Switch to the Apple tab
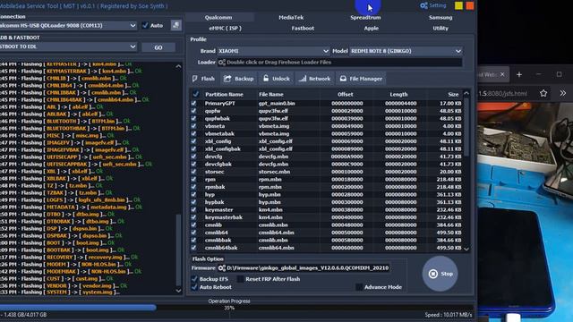The height and width of the screenshot is (322, 573). pyautogui.click(x=371, y=28)
